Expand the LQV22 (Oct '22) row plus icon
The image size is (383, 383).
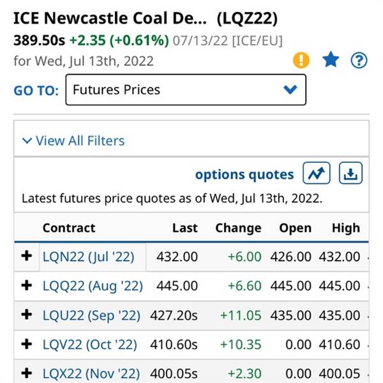click(x=27, y=344)
